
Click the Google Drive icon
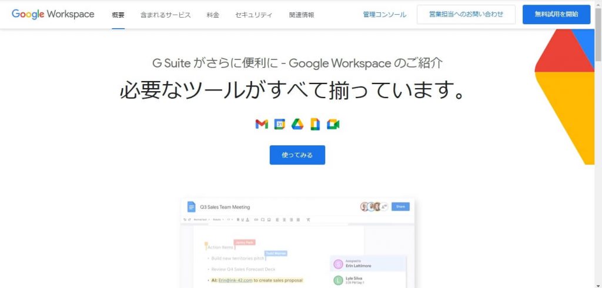pyautogui.click(x=297, y=124)
